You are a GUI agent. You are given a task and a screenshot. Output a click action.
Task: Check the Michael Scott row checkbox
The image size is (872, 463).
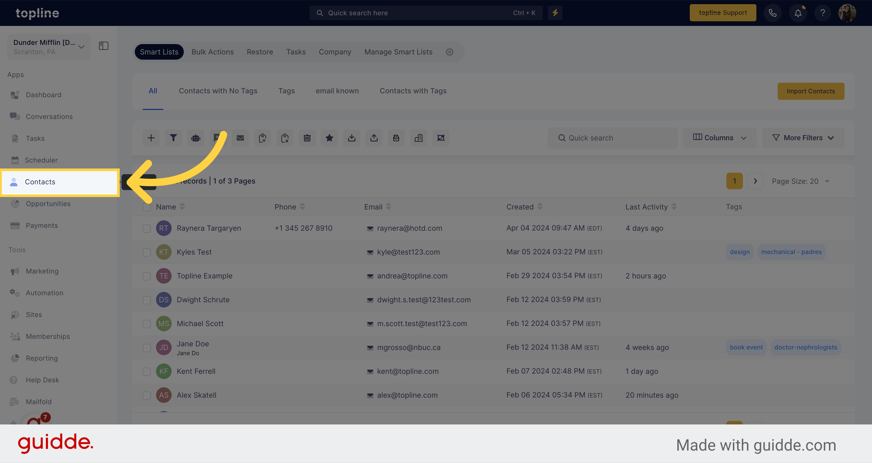click(146, 324)
